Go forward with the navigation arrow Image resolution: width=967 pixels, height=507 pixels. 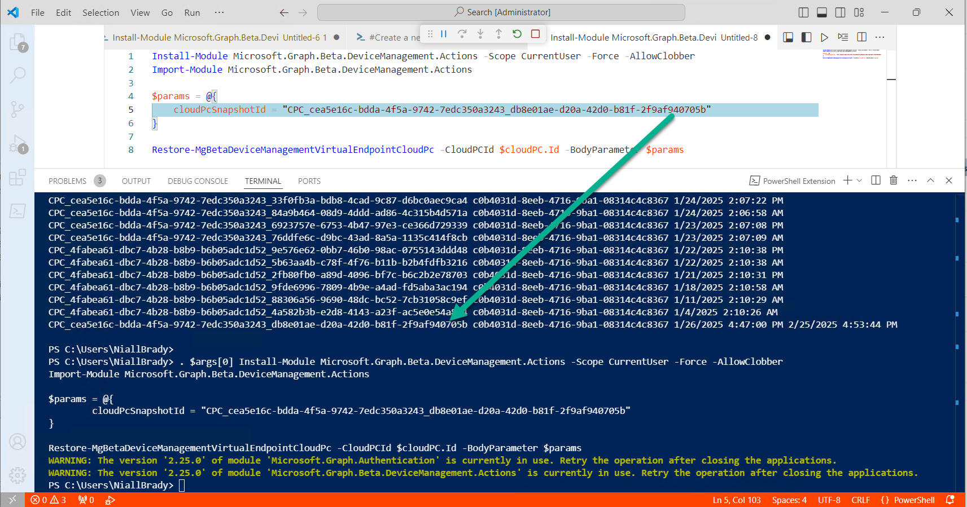pos(303,12)
